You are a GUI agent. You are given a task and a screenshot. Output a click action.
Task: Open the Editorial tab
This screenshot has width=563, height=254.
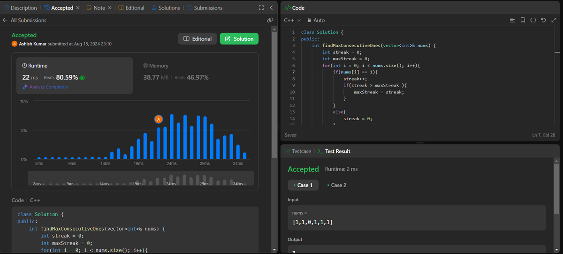tap(131, 8)
